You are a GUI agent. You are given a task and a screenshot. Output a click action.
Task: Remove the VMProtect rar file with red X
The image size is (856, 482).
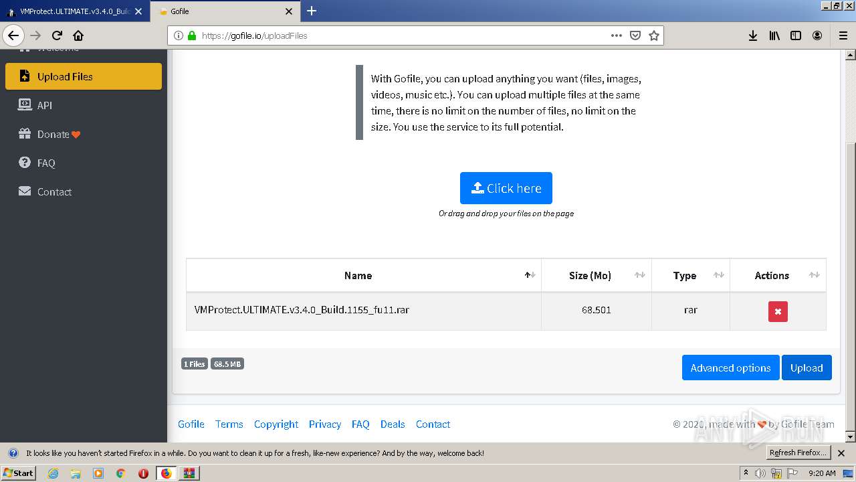click(778, 311)
